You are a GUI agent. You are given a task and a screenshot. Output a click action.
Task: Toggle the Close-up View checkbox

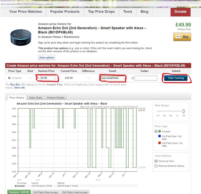[156, 161]
